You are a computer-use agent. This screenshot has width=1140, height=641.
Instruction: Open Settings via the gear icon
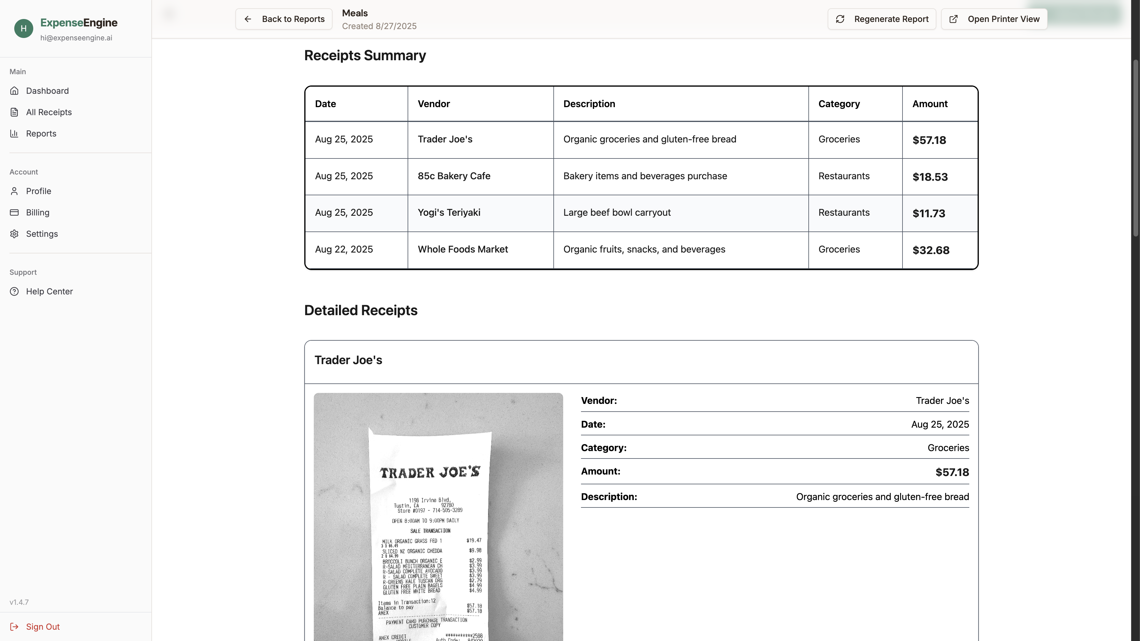15,234
